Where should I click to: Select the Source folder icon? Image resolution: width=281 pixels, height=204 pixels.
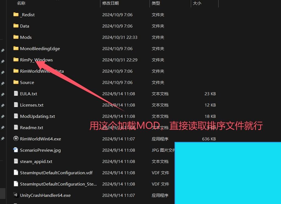(16, 82)
